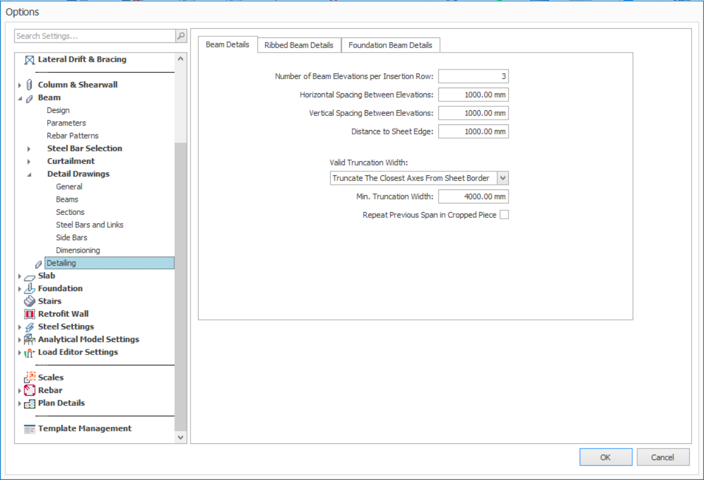
Task: Click the Scales icon
Action: 30,378
